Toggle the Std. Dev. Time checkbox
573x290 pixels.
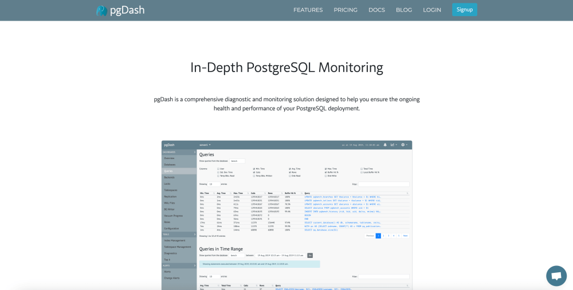click(218, 172)
